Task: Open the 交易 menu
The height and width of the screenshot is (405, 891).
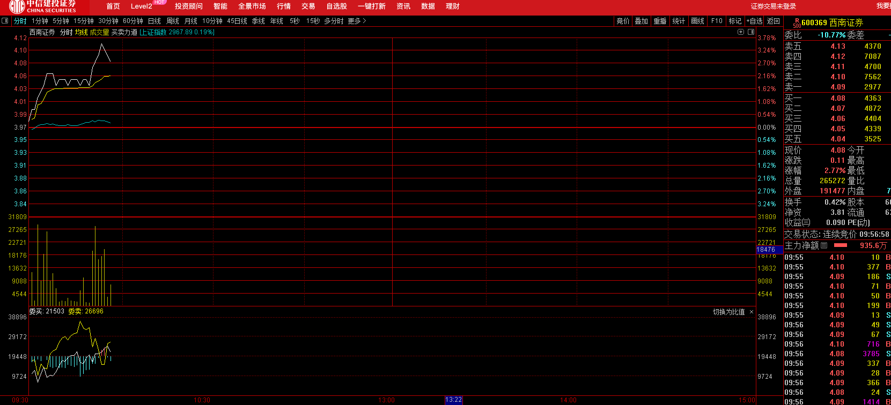Action: (x=308, y=6)
